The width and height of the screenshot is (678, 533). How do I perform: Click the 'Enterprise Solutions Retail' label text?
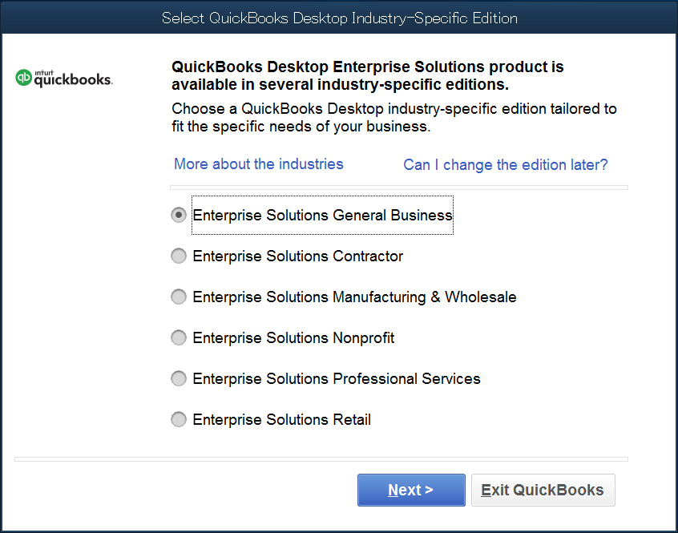tap(281, 420)
